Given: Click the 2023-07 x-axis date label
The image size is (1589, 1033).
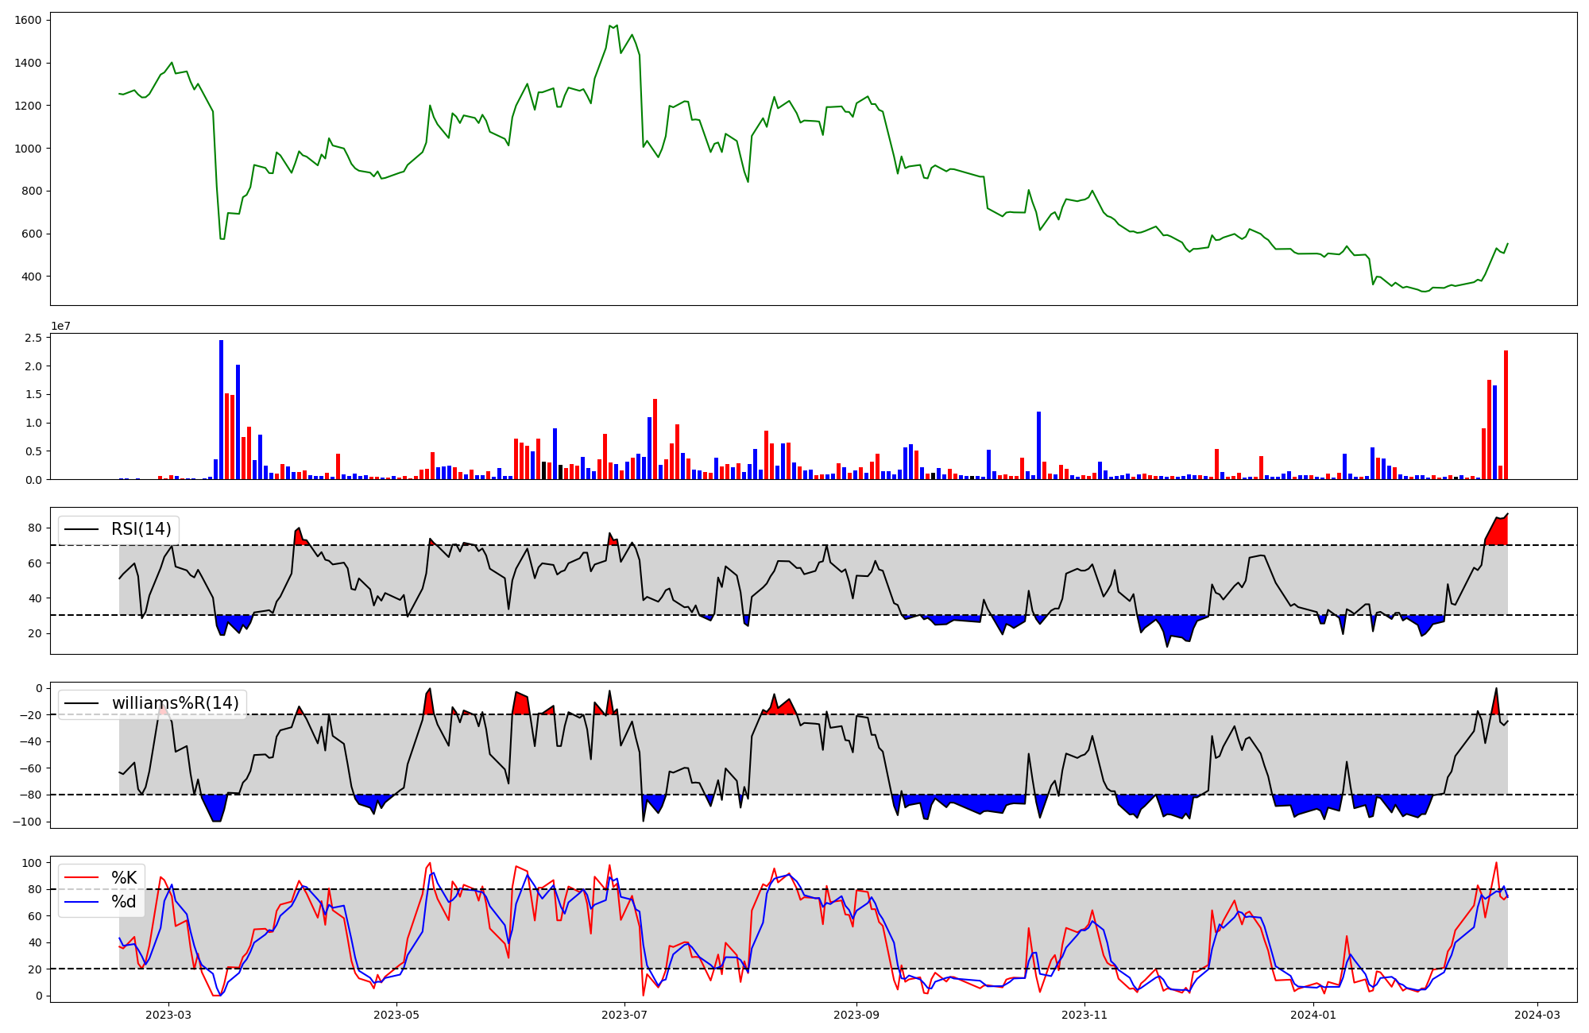Looking at the screenshot, I should 624,1015.
